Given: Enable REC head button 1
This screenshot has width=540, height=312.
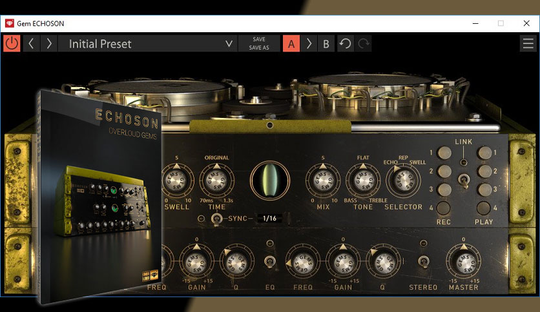Looking at the screenshot, I should (444, 153).
